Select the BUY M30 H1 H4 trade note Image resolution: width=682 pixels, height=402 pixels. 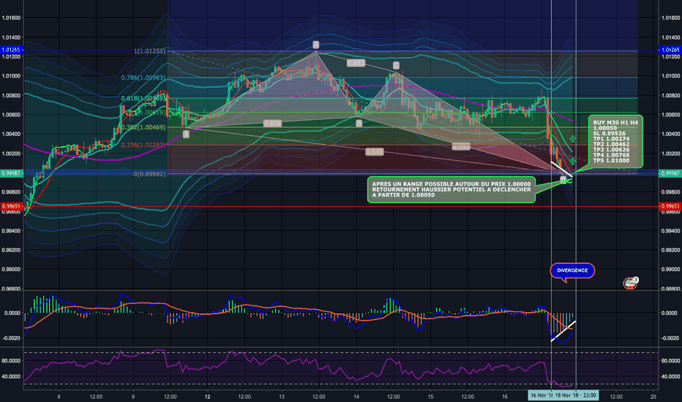[x=615, y=142]
